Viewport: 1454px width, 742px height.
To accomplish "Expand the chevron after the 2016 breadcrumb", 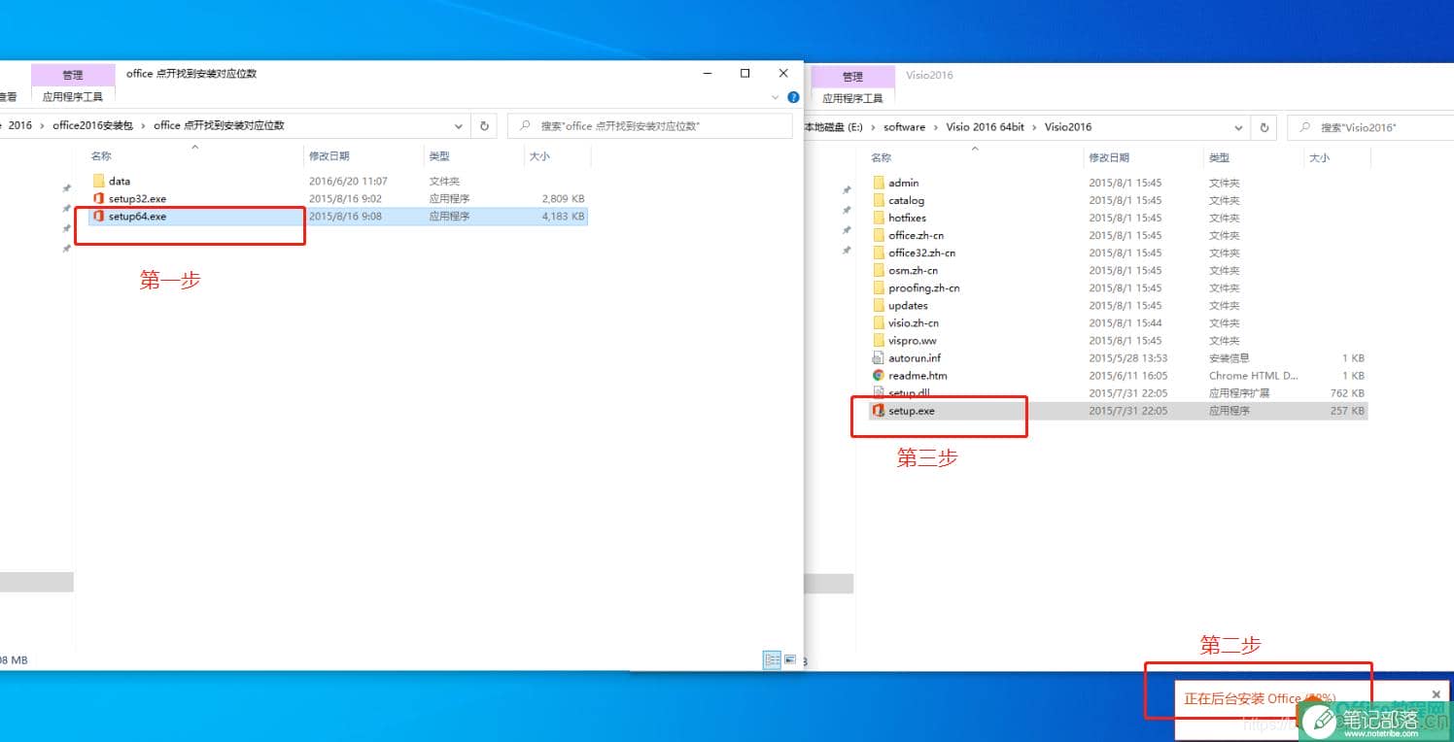I will (42, 125).
